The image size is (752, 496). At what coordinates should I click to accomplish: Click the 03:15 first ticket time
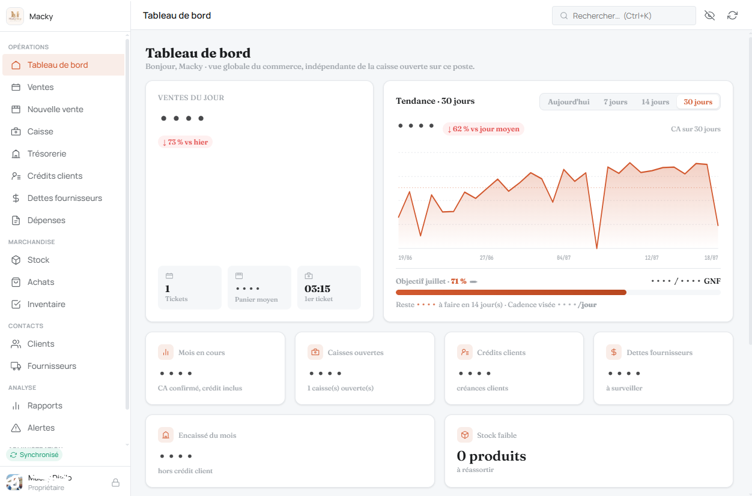pyautogui.click(x=317, y=288)
